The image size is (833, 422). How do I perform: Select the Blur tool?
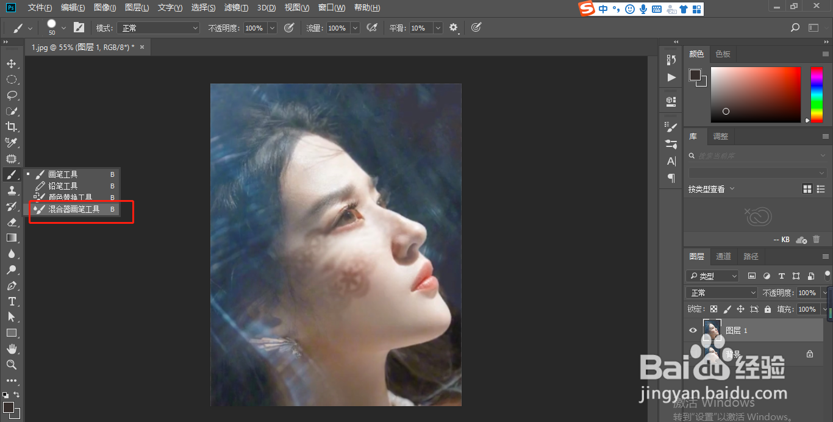coord(11,254)
